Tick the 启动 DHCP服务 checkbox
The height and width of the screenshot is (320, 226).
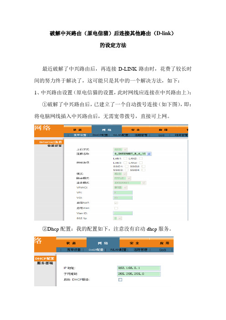(120, 279)
